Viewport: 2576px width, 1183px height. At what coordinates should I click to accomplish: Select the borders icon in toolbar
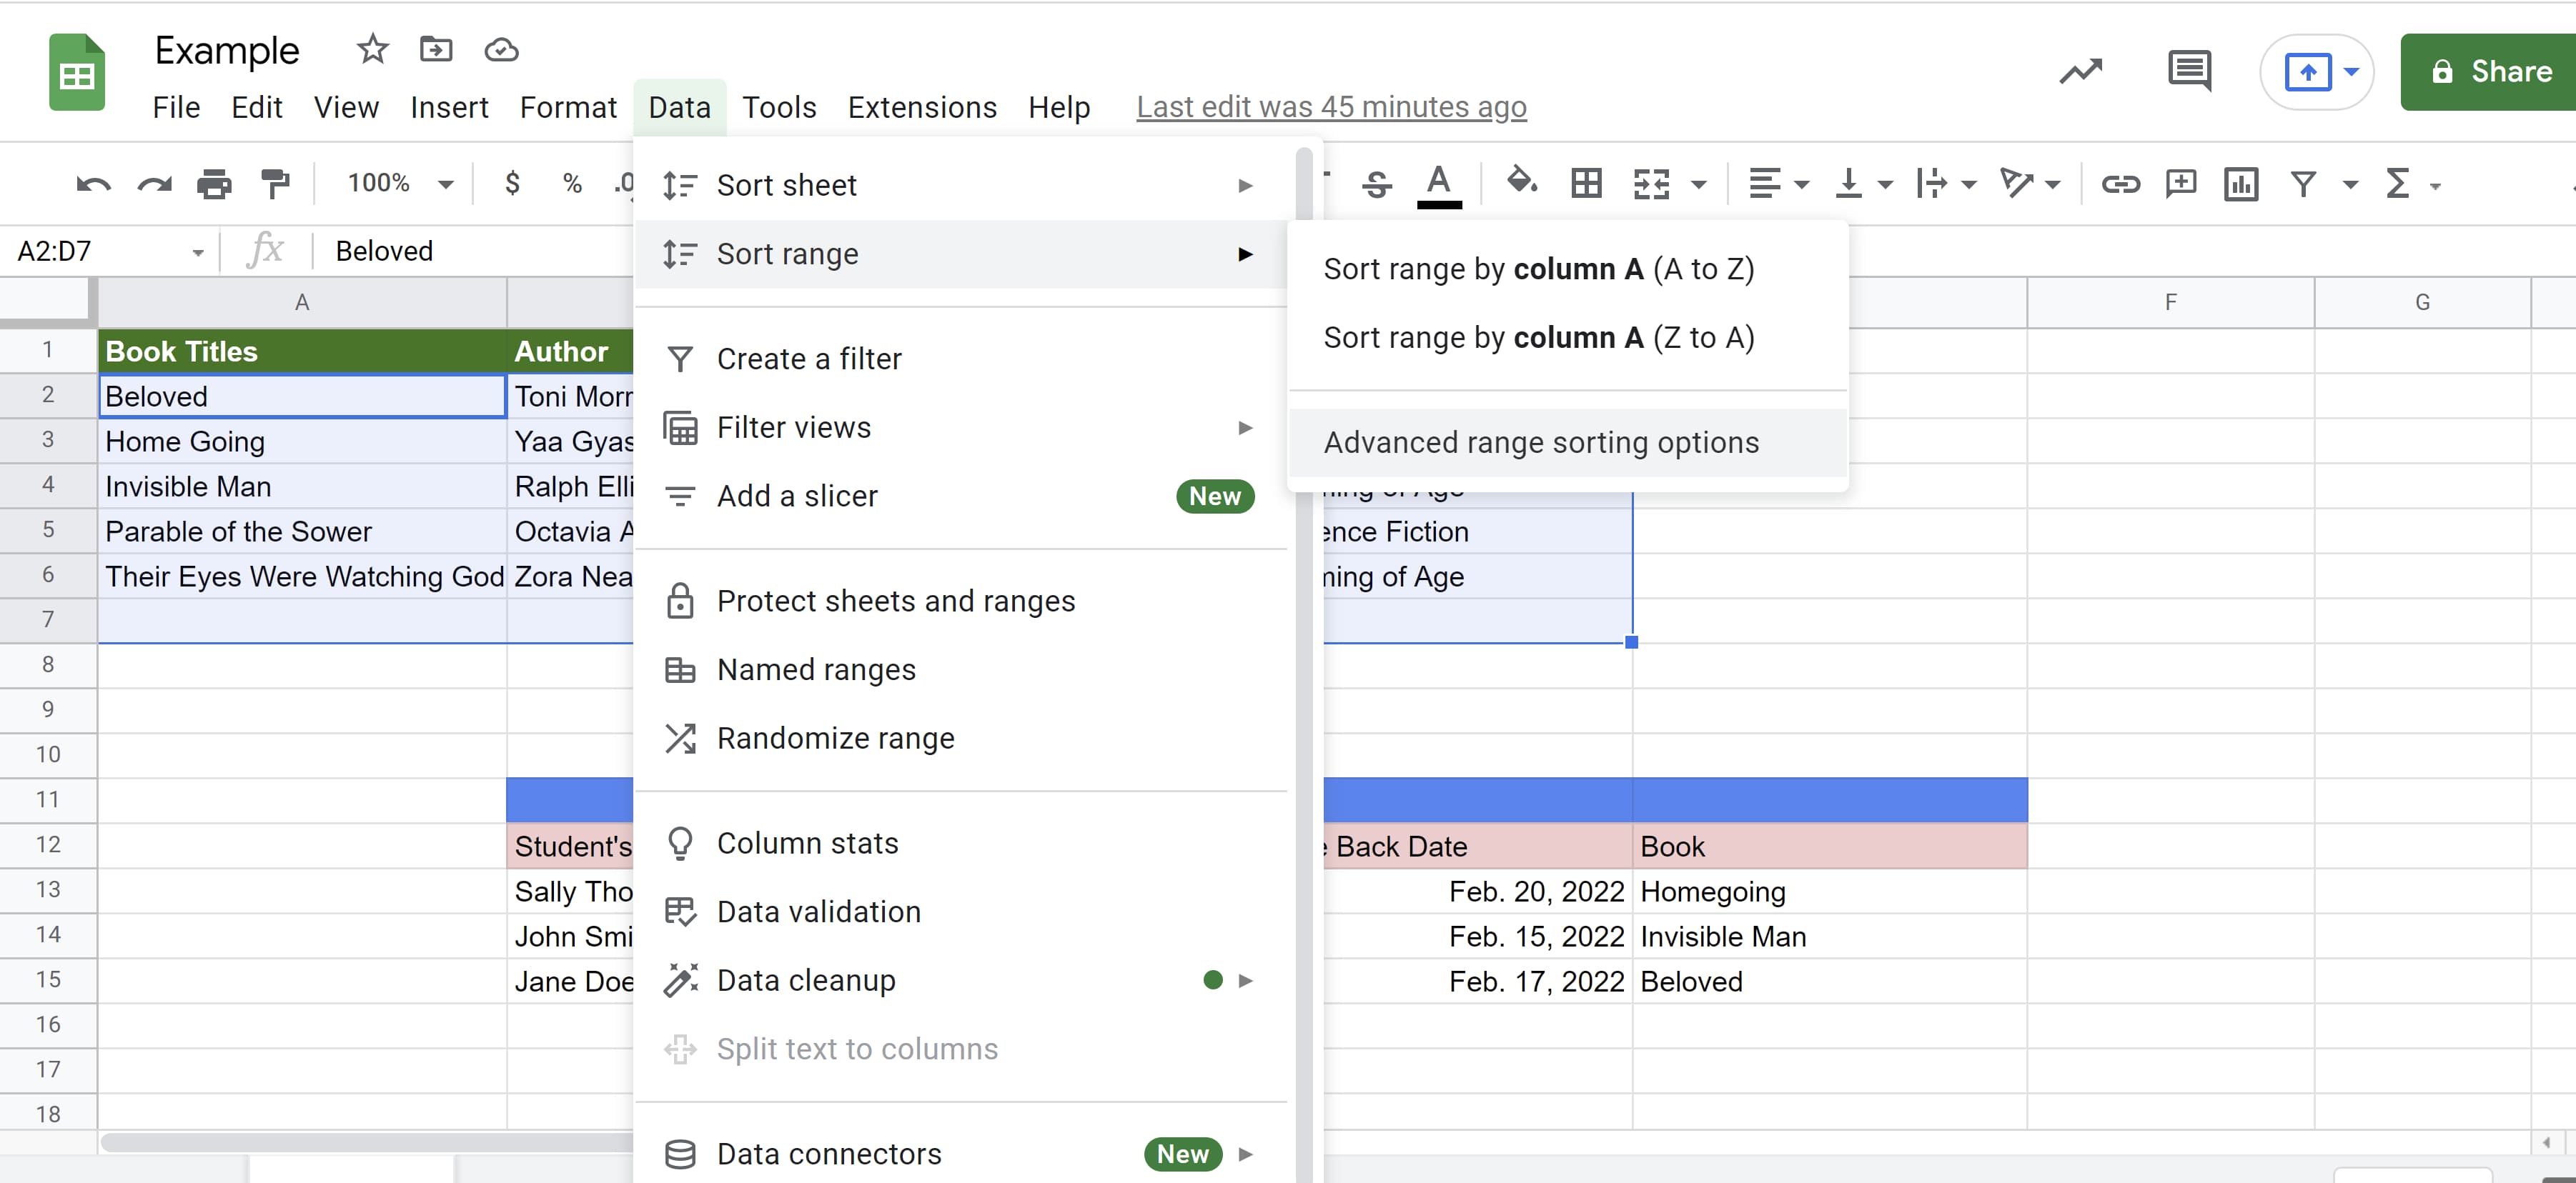click(1585, 182)
